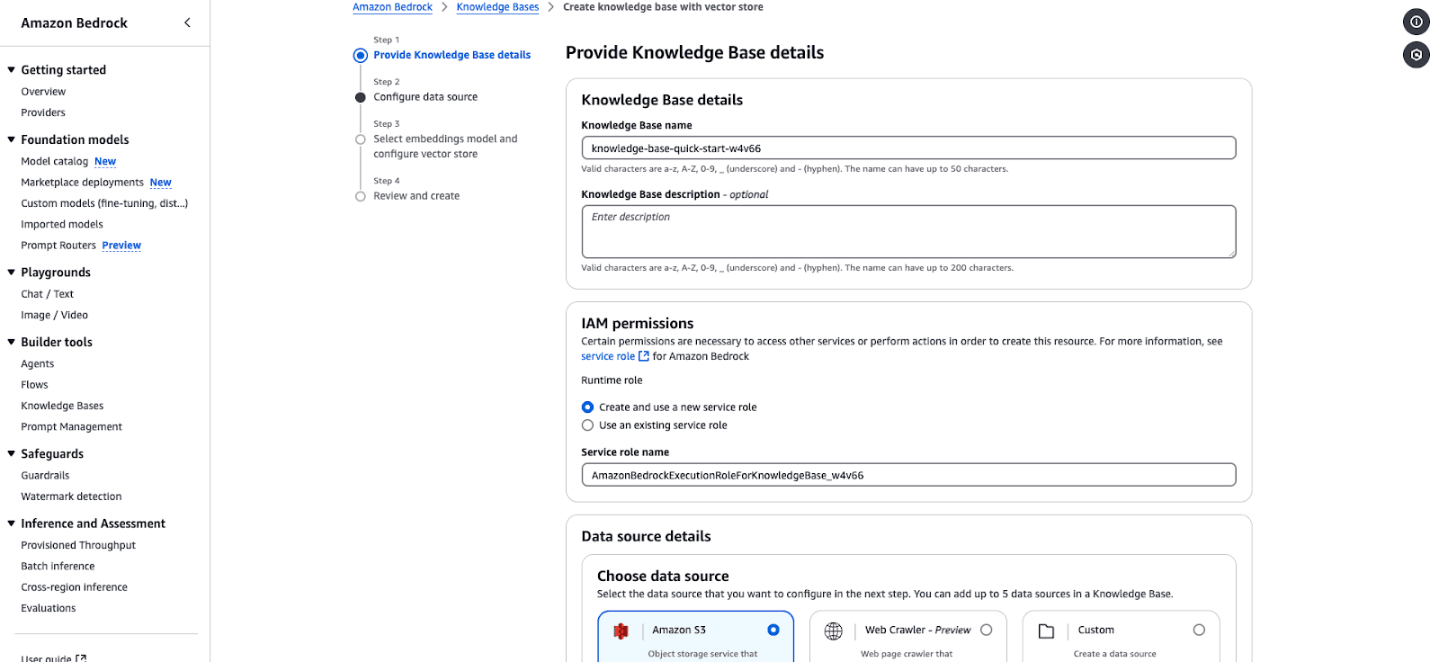
Task: Click the service role external link icon
Action: tap(643, 356)
